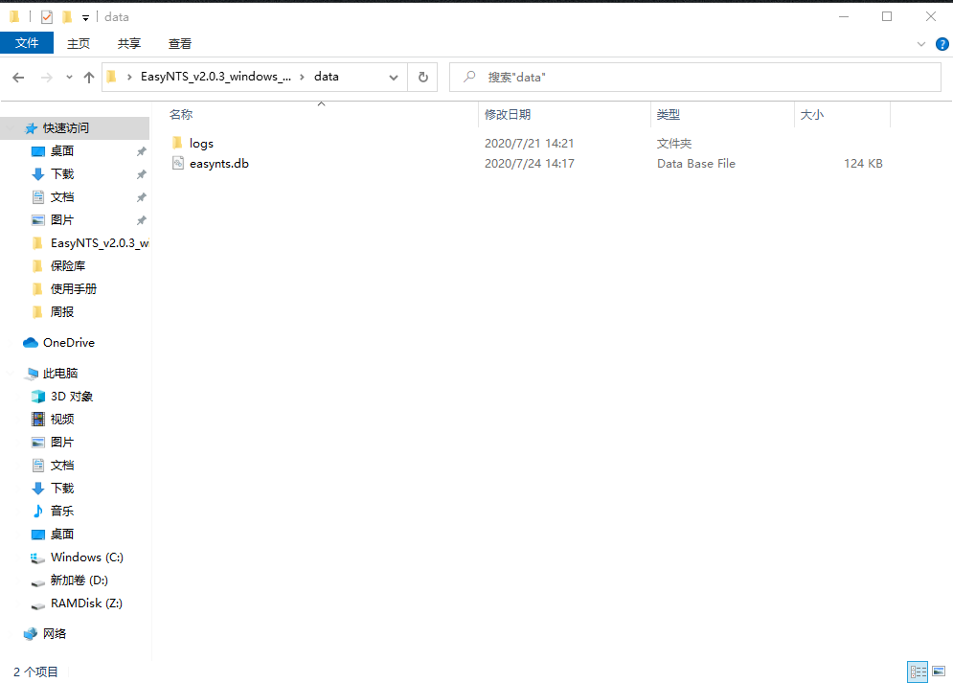The image size is (953, 683).
Task: Go up one folder level
Action: (x=89, y=78)
